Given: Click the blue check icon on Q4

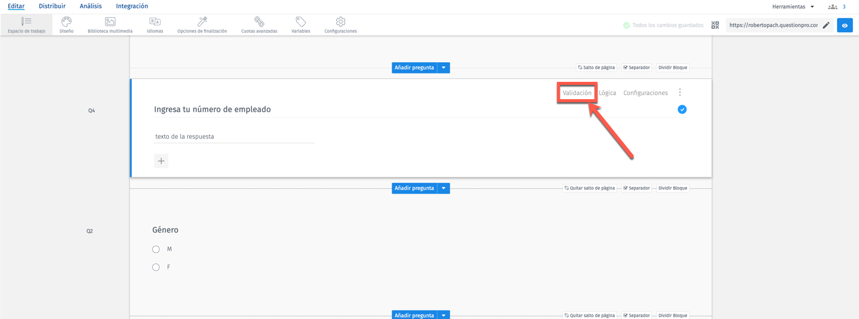Looking at the screenshot, I should click(x=682, y=109).
